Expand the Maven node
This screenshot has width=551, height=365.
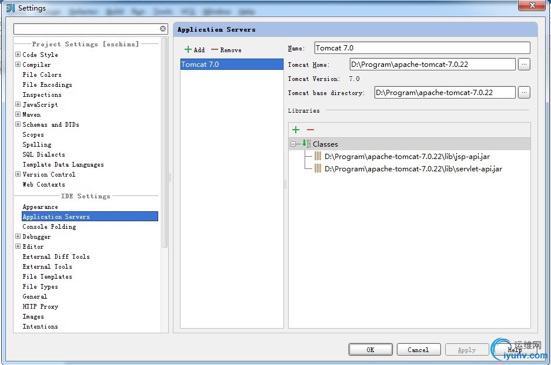point(18,114)
